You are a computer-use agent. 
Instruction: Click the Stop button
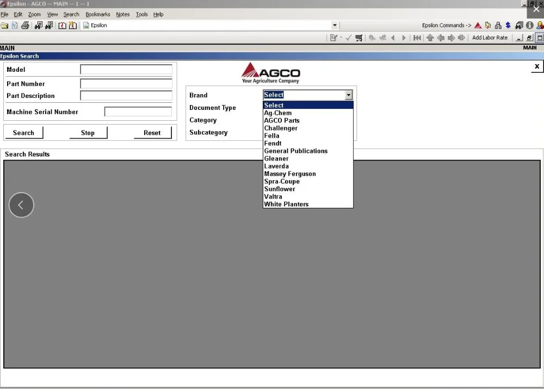coord(88,133)
